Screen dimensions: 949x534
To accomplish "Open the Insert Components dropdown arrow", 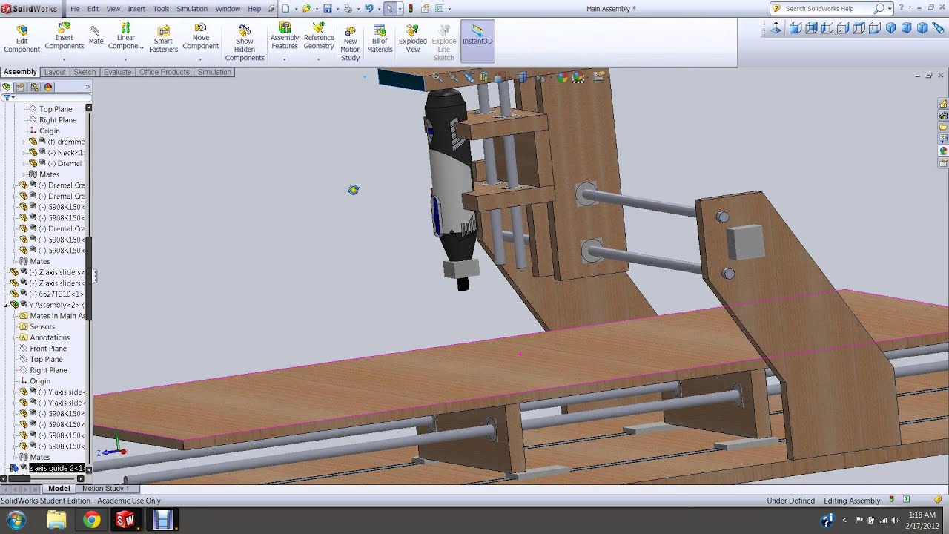I will pyautogui.click(x=65, y=59).
